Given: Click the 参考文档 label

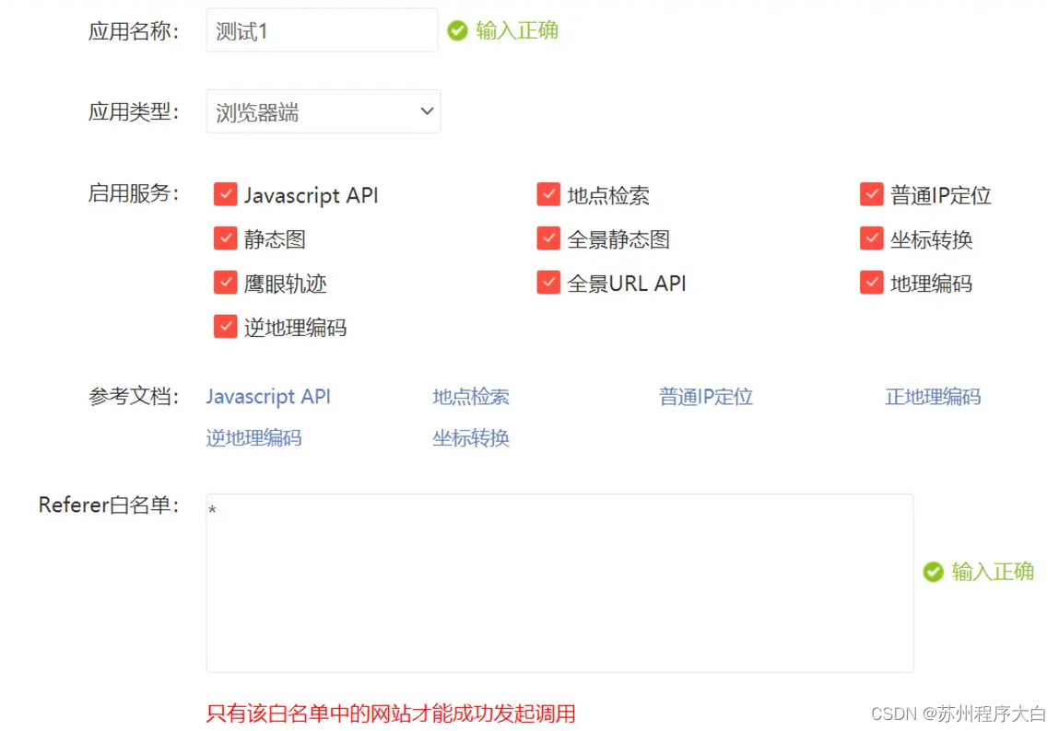Looking at the screenshot, I should click(x=133, y=397).
